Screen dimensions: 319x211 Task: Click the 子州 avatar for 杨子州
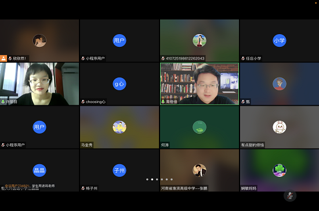coord(119,171)
